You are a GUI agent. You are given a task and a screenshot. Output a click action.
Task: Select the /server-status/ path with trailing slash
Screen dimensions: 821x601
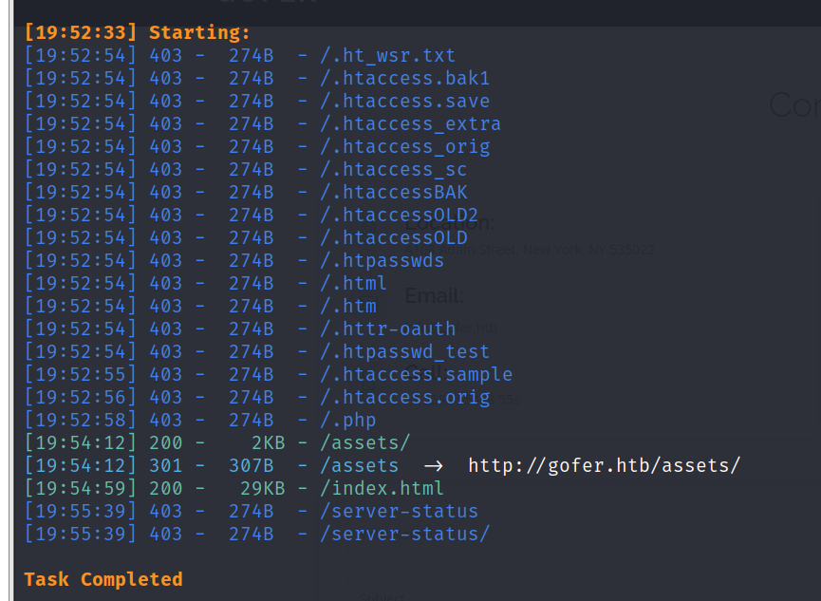(404, 535)
